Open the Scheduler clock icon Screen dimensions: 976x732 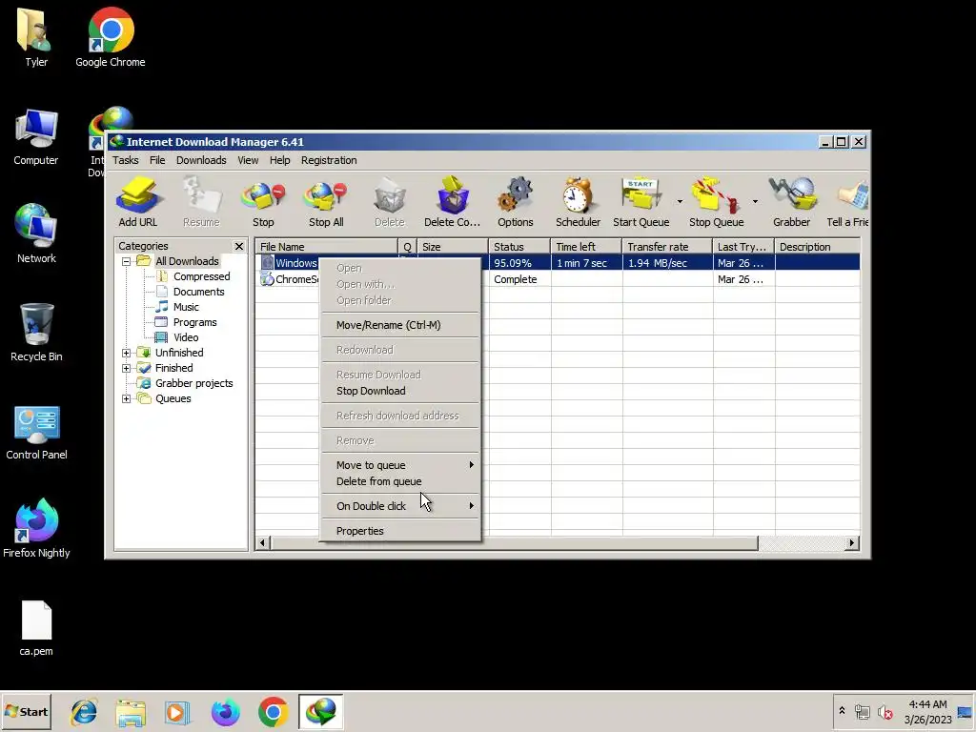(578, 202)
